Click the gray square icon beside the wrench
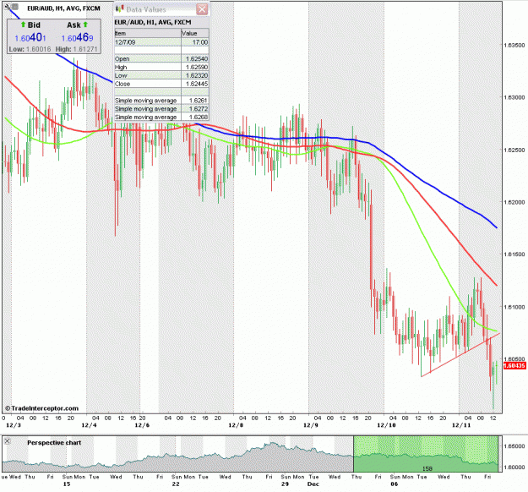528x492 pixels. 15,6
